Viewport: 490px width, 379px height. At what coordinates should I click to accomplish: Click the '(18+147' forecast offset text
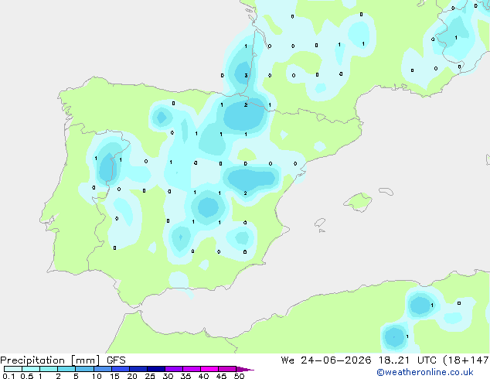[x=466, y=360]
